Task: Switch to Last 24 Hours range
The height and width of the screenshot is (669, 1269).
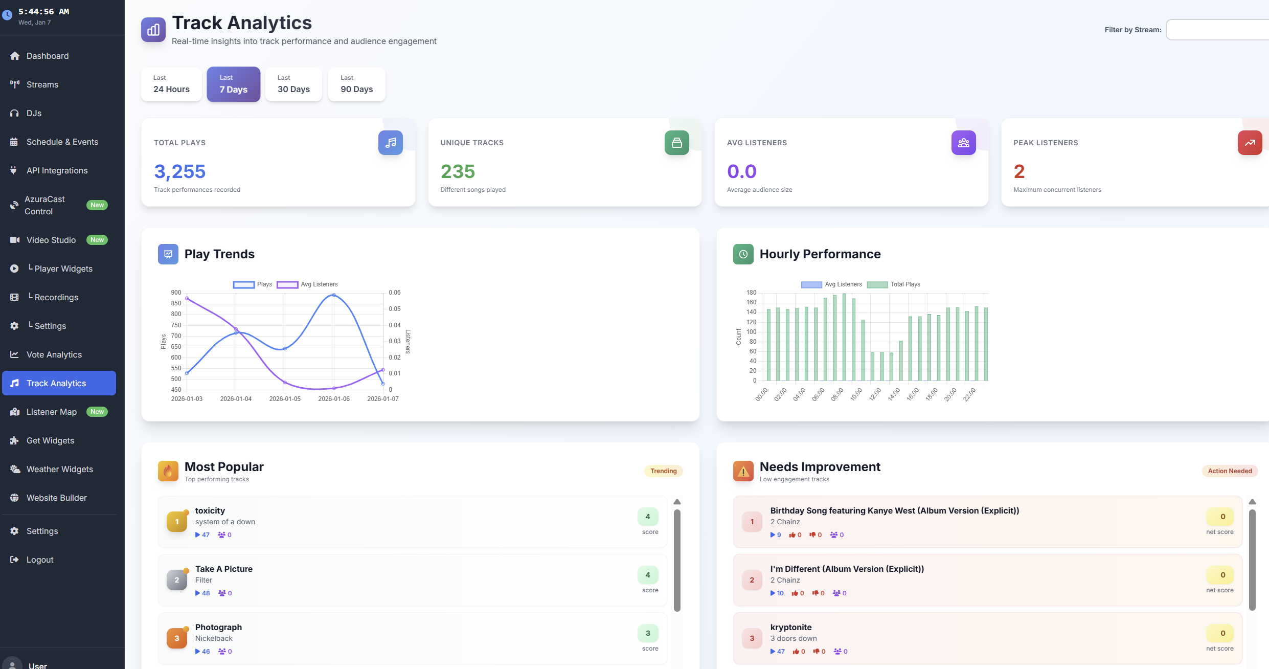Action: point(171,84)
